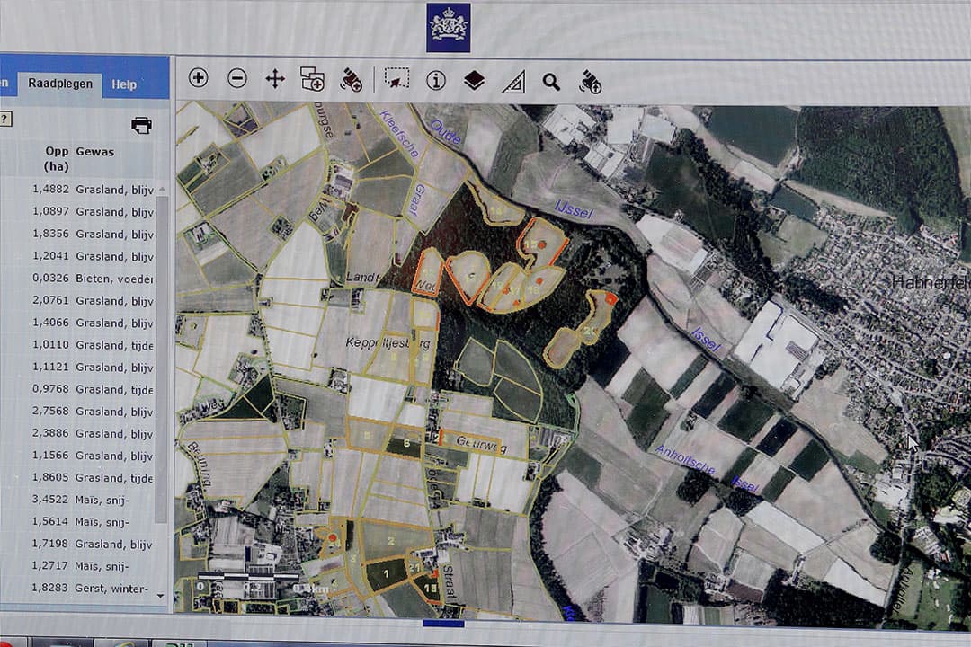Image resolution: width=971 pixels, height=647 pixels.
Task: Click parcel number 14 near the river
Action: tap(496, 211)
